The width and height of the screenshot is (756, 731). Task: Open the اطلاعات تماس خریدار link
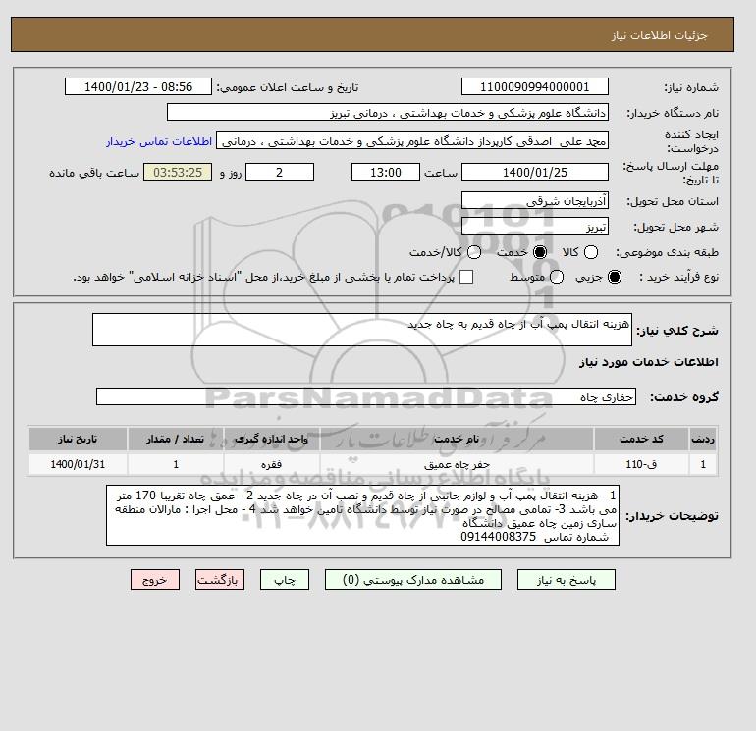(159, 141)
